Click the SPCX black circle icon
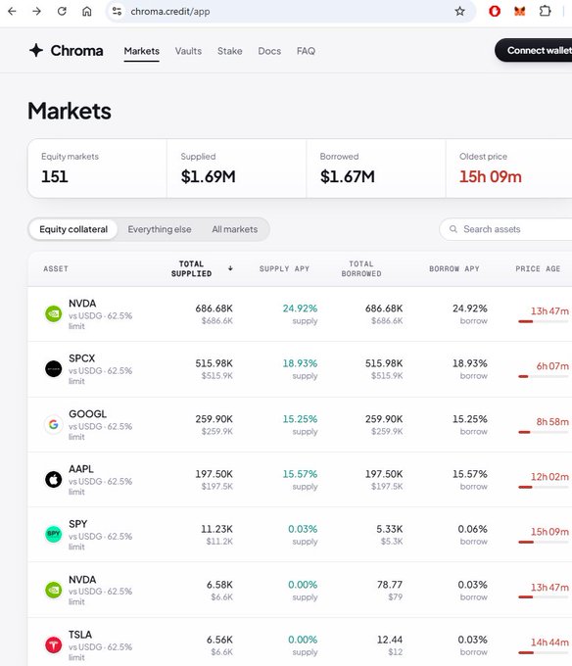Screen dimensions: 572x666 point(54,368)
